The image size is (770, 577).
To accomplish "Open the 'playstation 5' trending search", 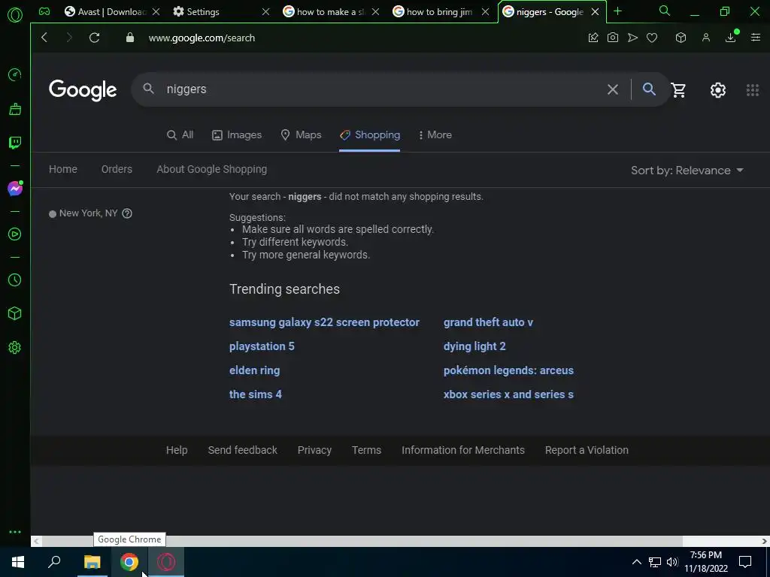I will point(262,346).
